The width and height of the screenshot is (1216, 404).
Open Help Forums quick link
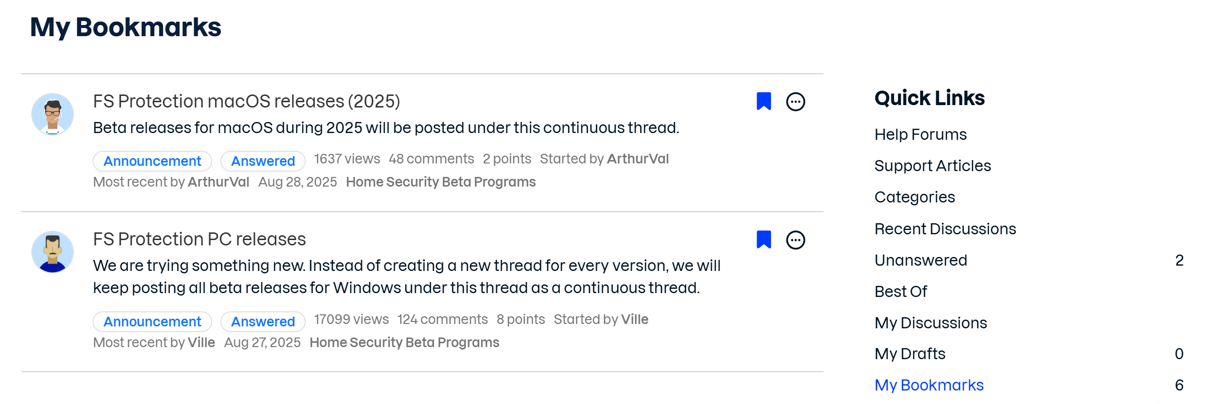[x=920, y=135]
